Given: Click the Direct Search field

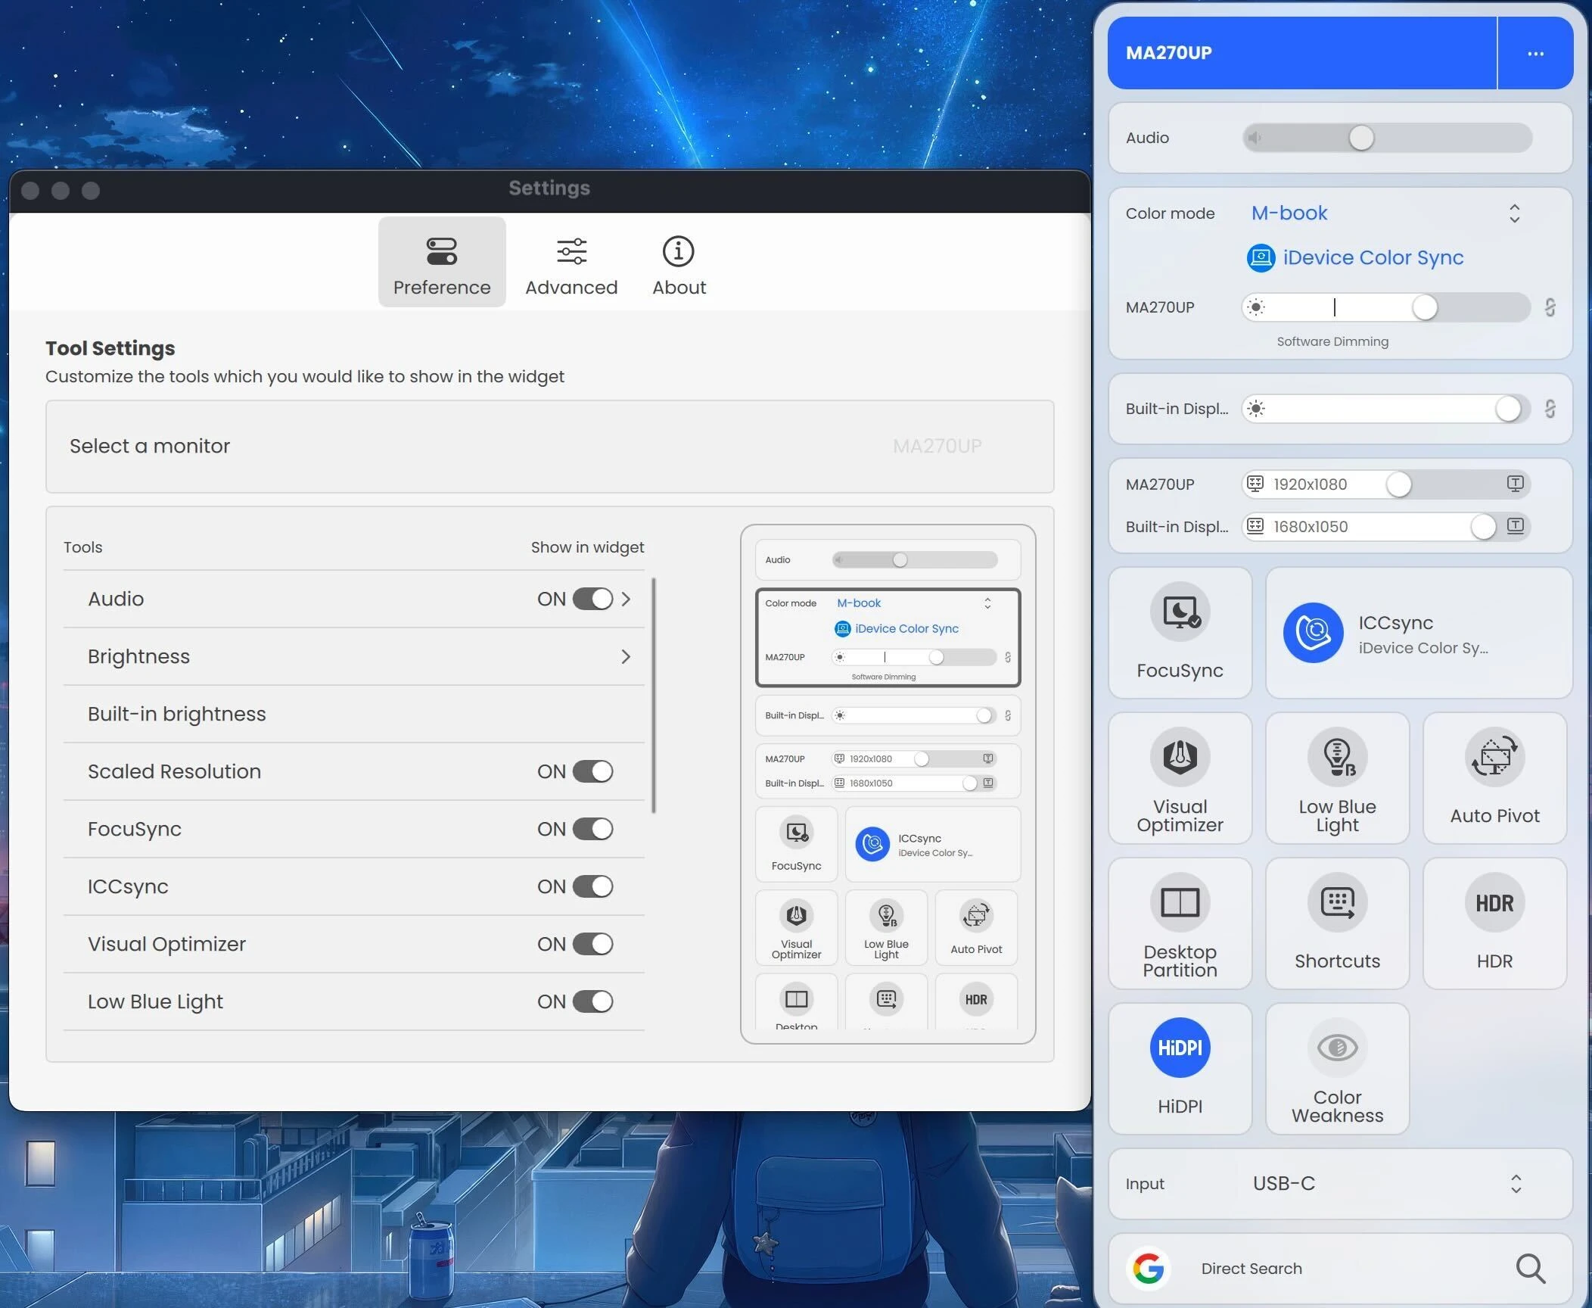Looking at the screenshot, I should click(1340, 1268).
